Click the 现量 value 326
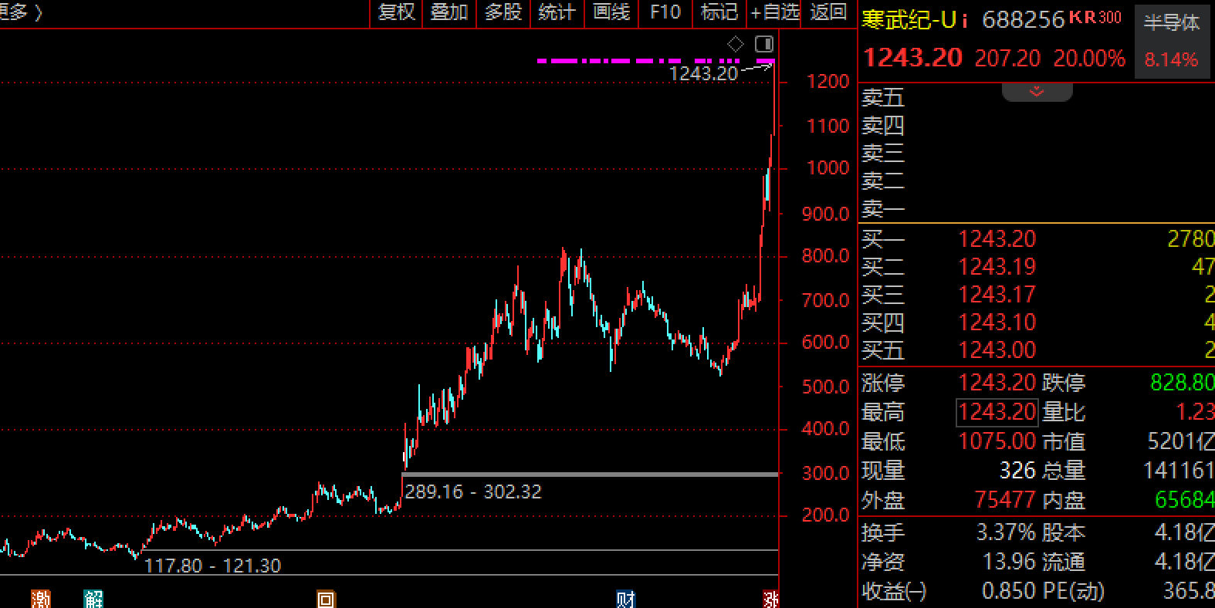The width and height of the screenshot is (1215, 608). pos(1017,471)
